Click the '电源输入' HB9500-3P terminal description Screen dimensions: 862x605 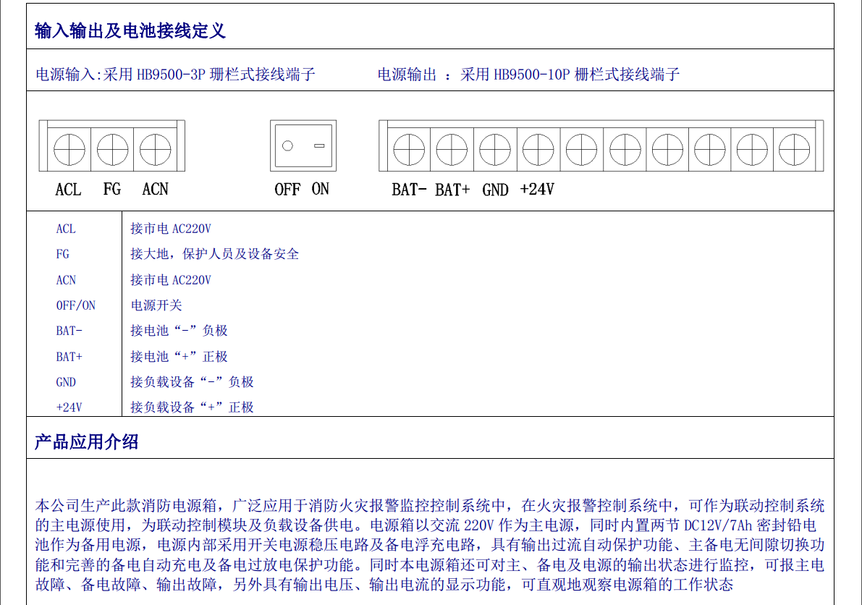[176, 74]
